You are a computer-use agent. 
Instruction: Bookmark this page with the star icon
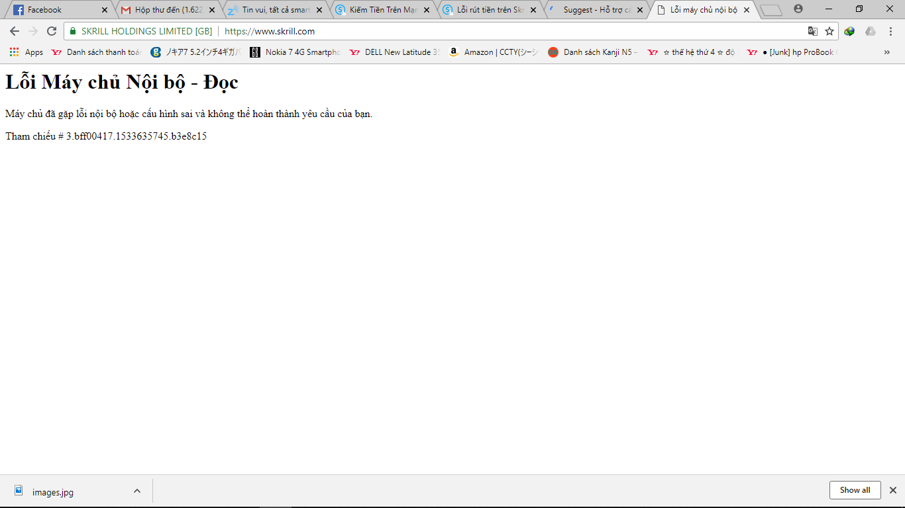point(829,31)
